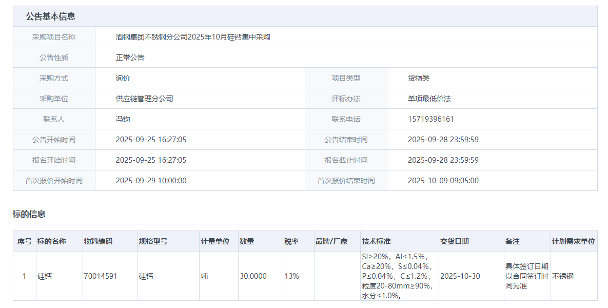Click the 货物类 project type value
The image size is (608, 308).
(419, 78)
